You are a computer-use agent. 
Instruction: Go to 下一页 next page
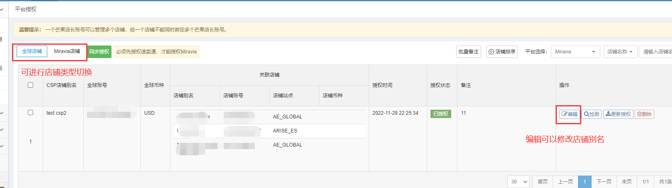pos(604,182)
